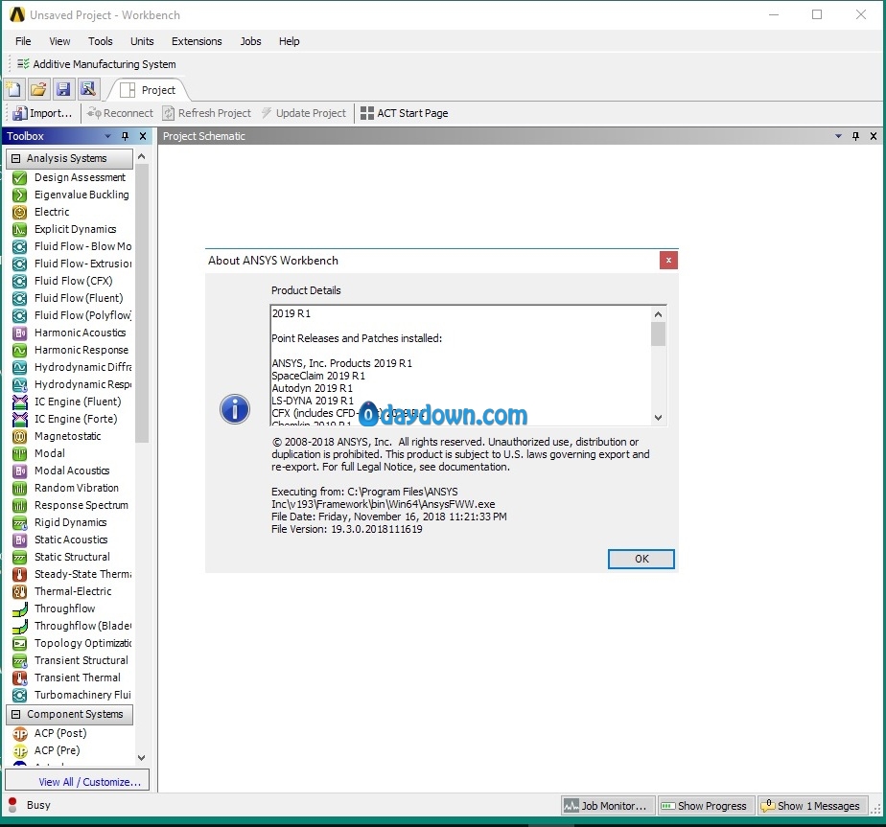Select IC Engine (Forte) icon
This screenshot has width=886, height=827.
(x=20, y=419)
